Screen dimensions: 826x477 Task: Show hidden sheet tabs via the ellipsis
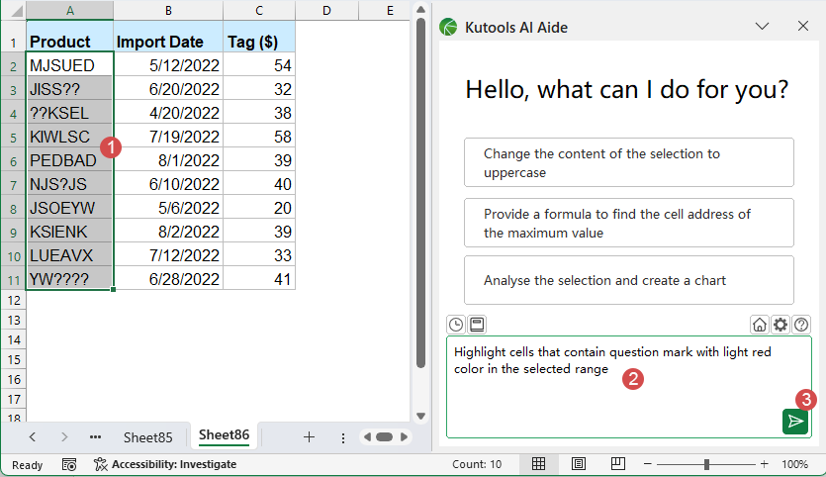[x=95, y=436]
